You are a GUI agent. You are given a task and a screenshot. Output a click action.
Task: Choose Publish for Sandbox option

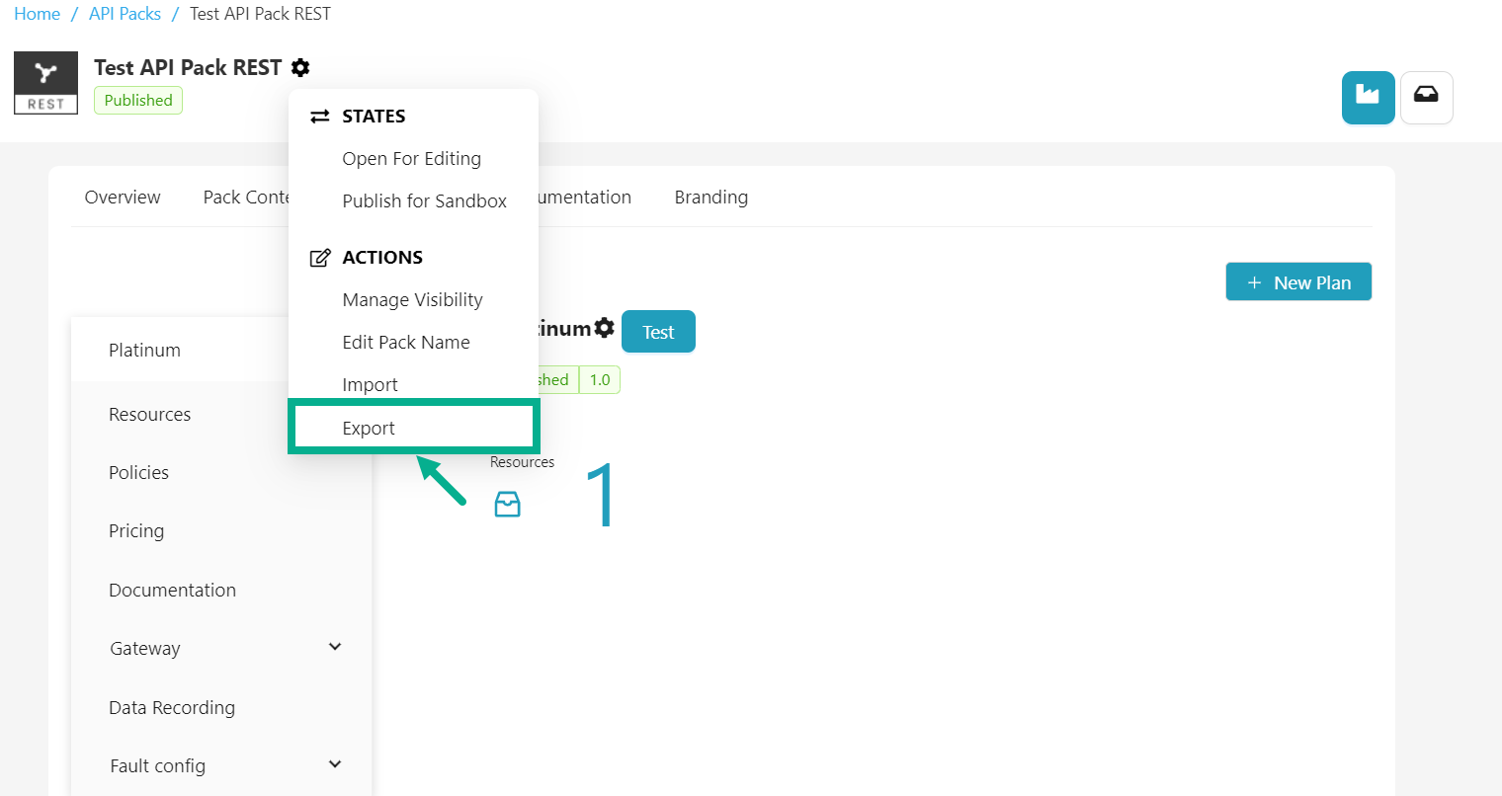click(x=424, y=201)
